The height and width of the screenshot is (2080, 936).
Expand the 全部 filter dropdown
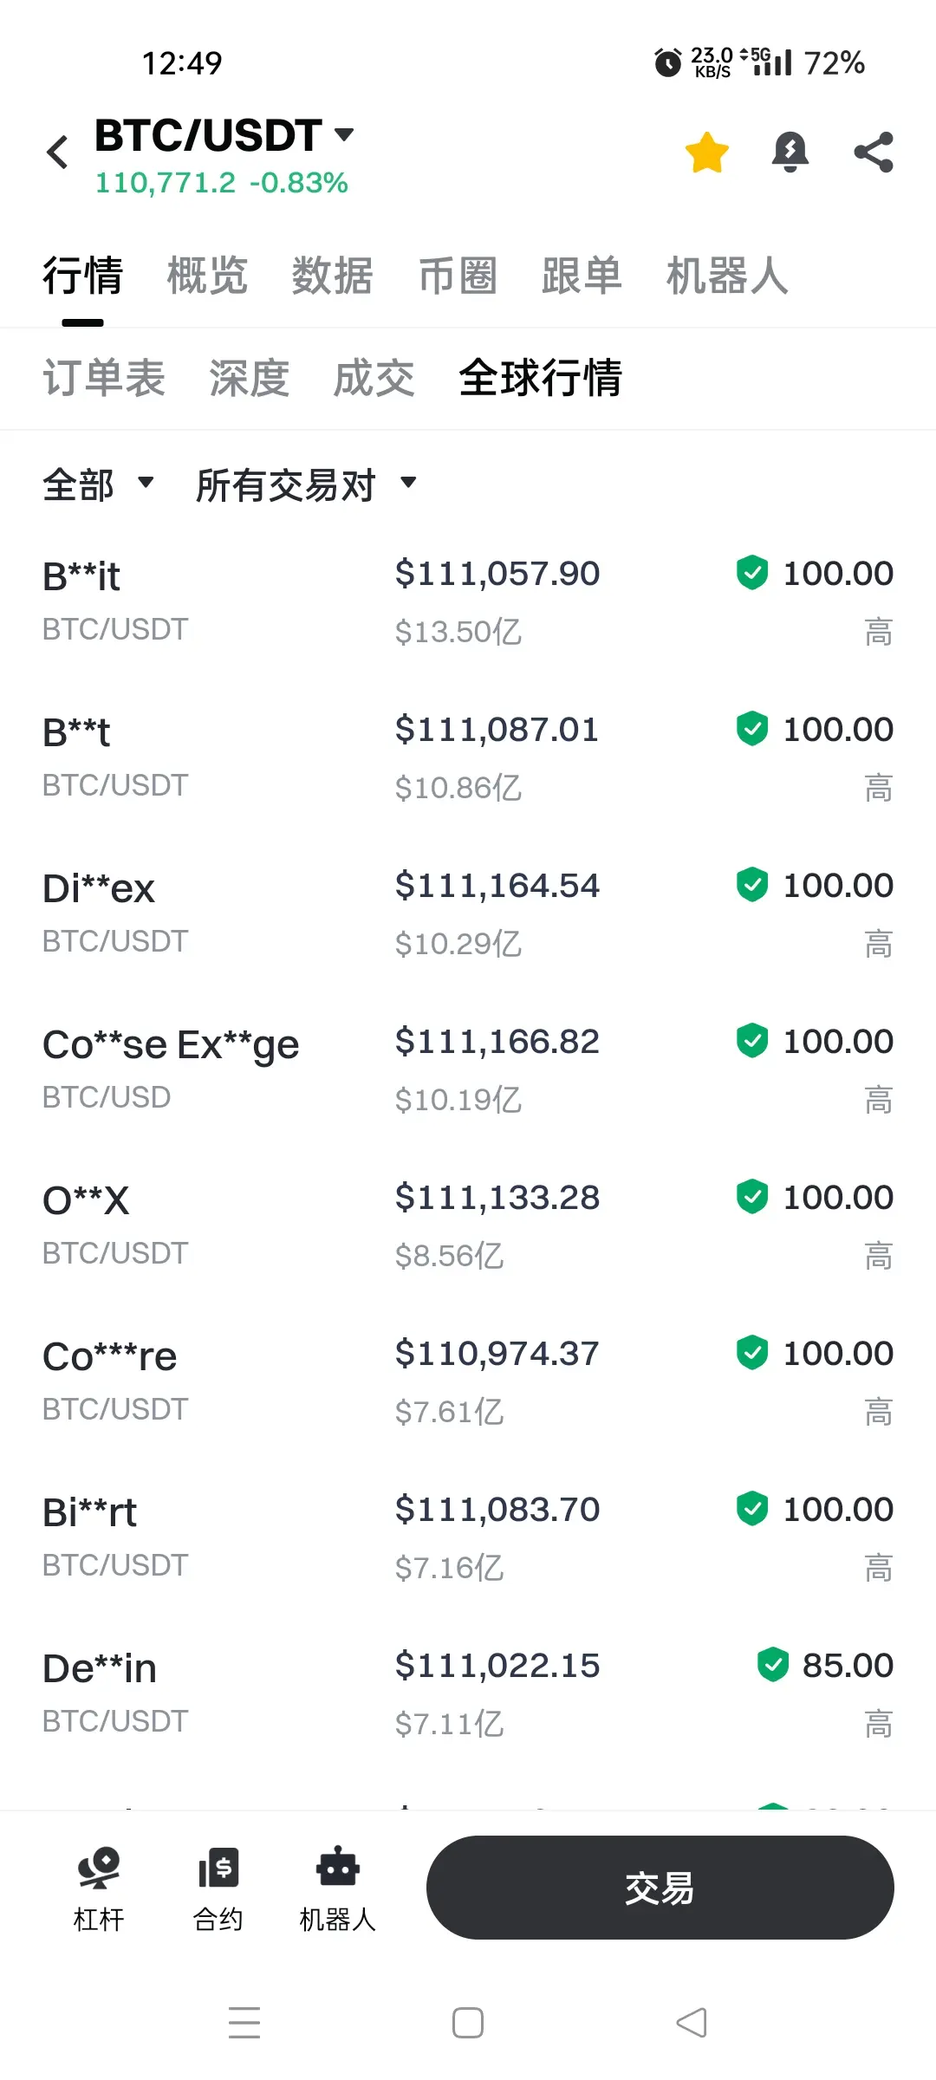pos(99,484)
